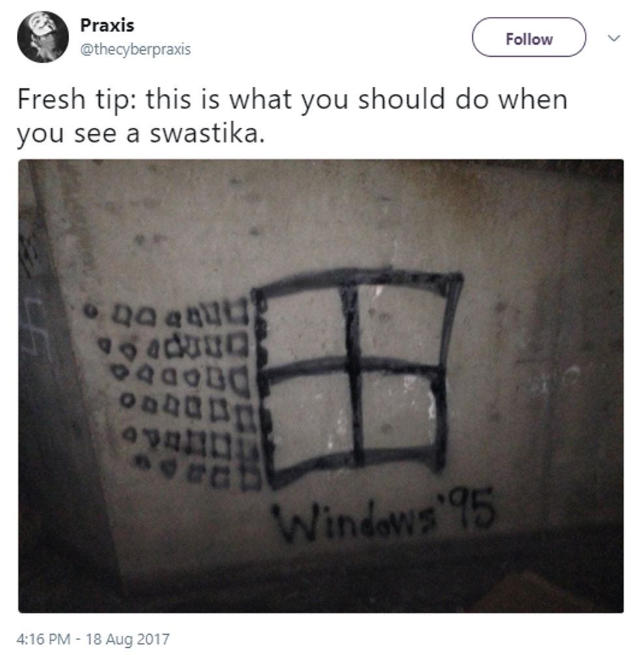Viewport: 639px width, 655px height.
Task: Open the Windows '95 graffiti photo
Action: pyautogui.click(x=321, y=386)
